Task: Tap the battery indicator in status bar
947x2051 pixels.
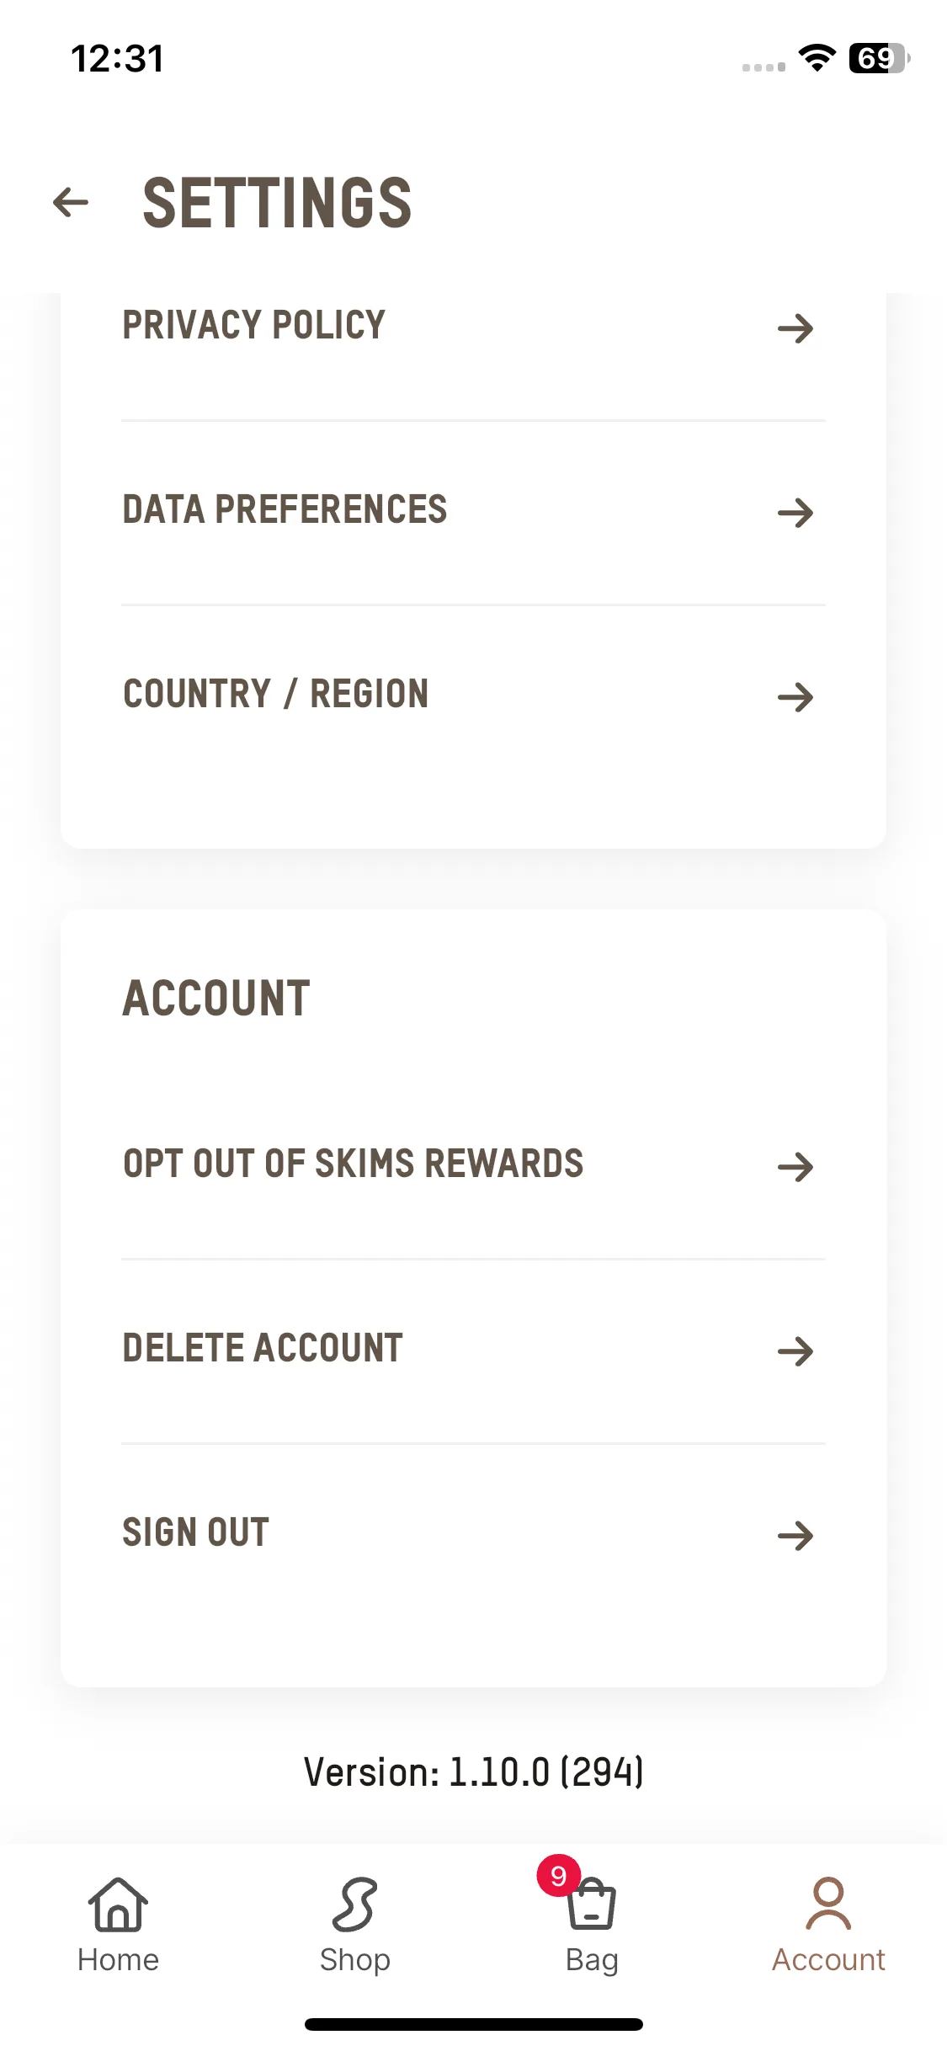Action: click(880, 58)
